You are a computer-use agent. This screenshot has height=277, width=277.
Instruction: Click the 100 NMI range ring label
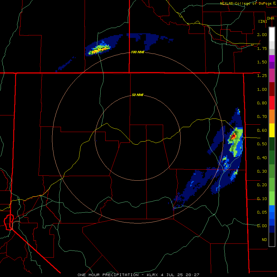(x=138, y=52)
